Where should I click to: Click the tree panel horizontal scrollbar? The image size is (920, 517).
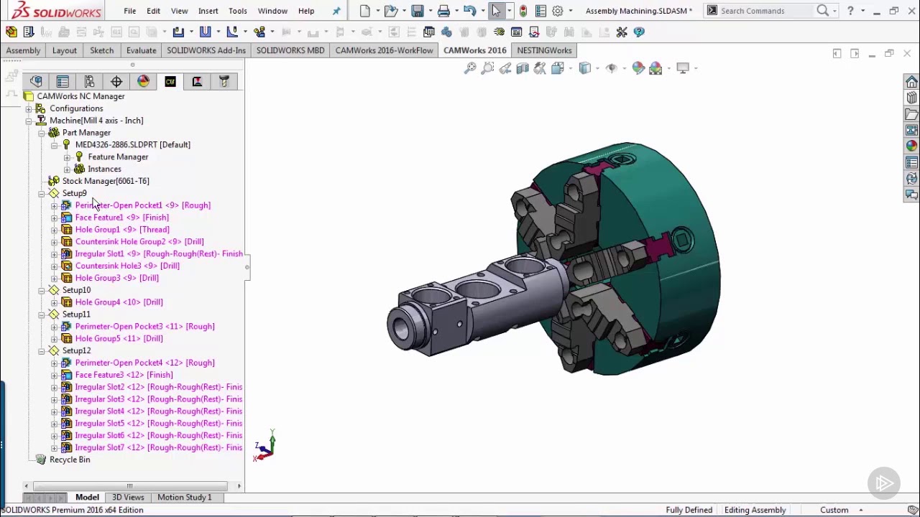[129, 486]
